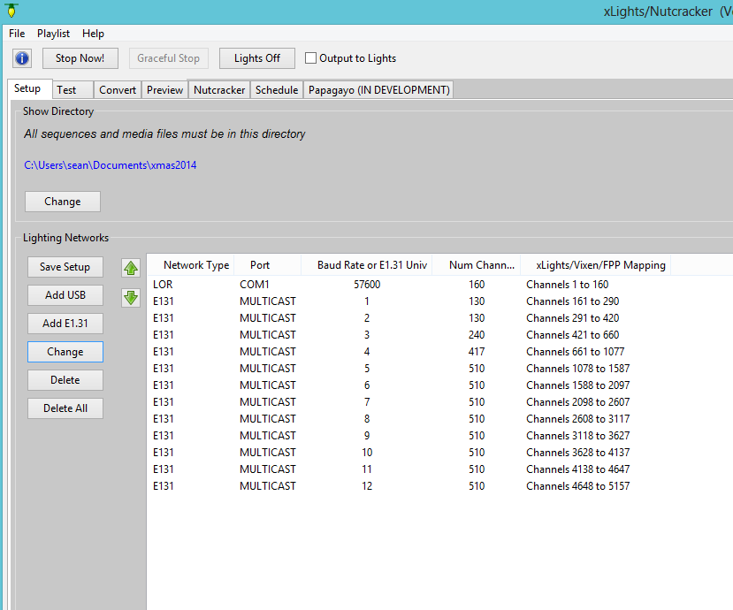
Task: Select the 57600 baud rate cell
Action: click(367, 284)
